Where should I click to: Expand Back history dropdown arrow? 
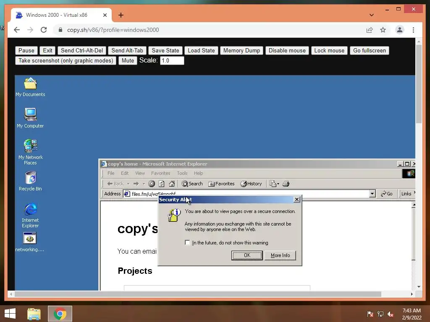tap(128, 184)
